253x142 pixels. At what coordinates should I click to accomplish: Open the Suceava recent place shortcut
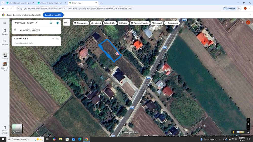5,56
